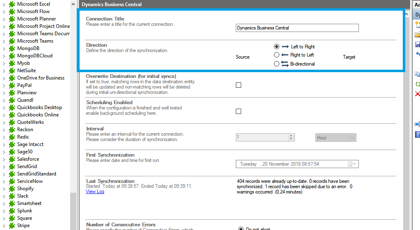Enable the Overwrite Destination checkbox
Image resolution: width=420 pixels, height=230 pixels.
point(239,85)
